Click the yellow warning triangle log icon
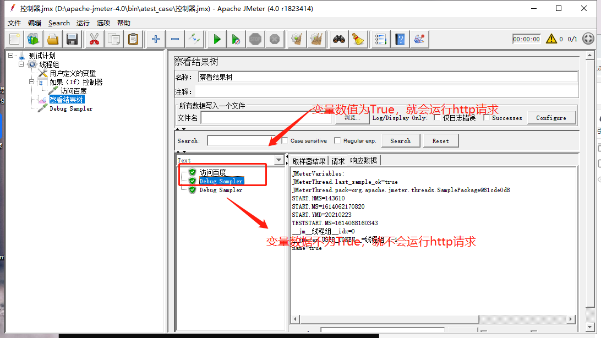 pos(551,39)
